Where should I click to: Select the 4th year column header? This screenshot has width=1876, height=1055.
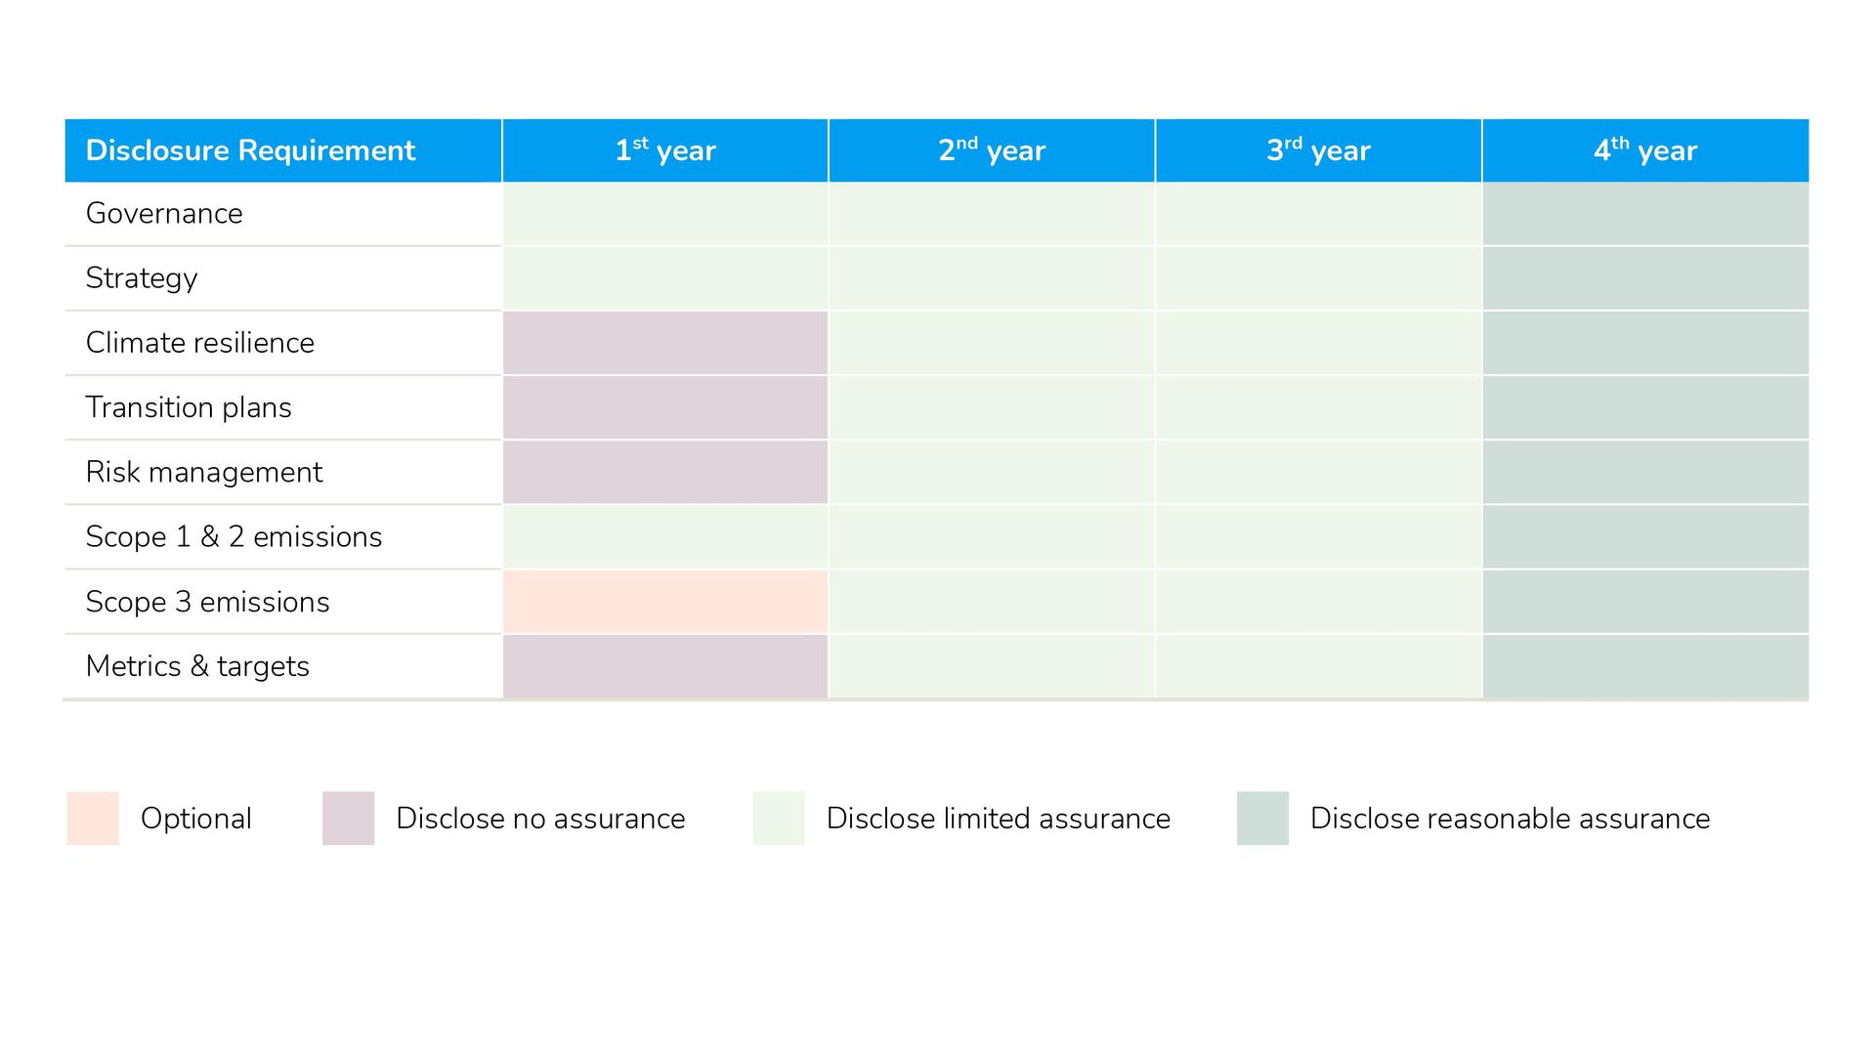pyautogui.click(x=1645, y=150)
